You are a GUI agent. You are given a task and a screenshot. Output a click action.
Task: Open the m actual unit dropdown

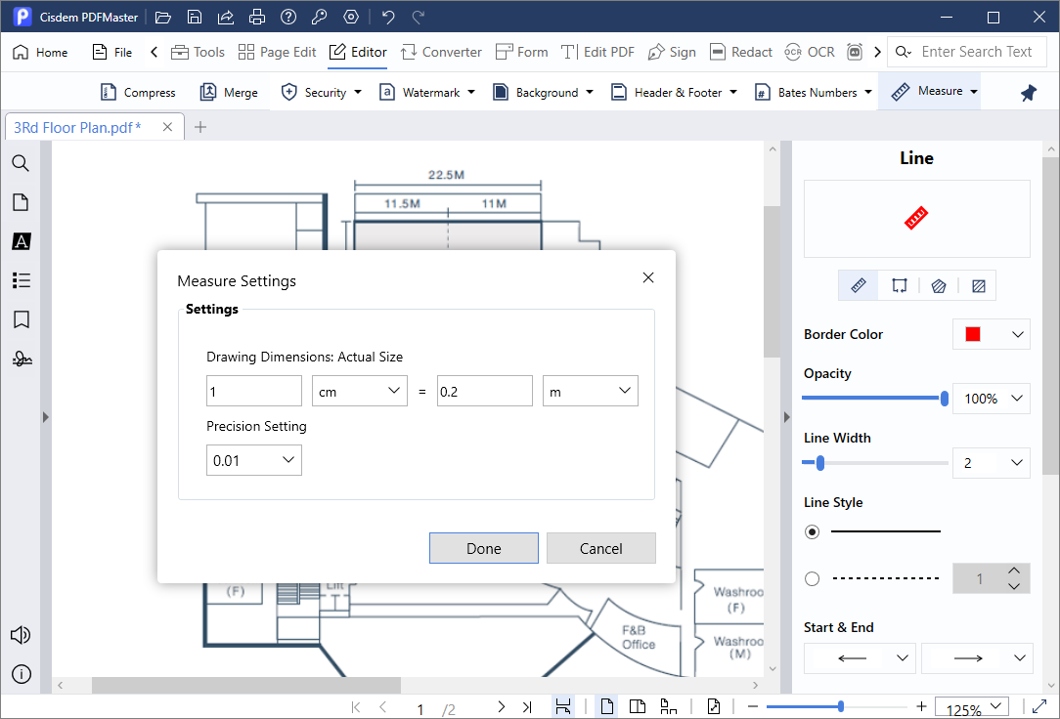coord(591,391)
